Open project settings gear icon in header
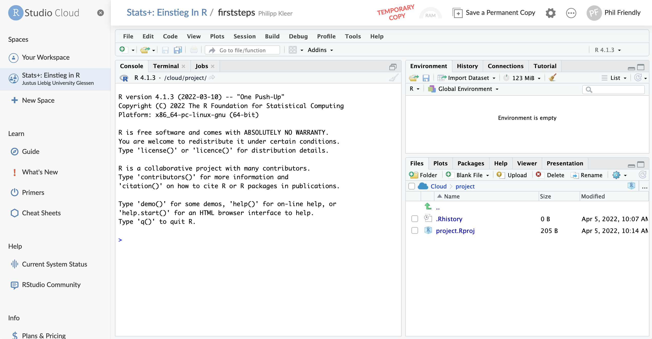 [550, 13]
